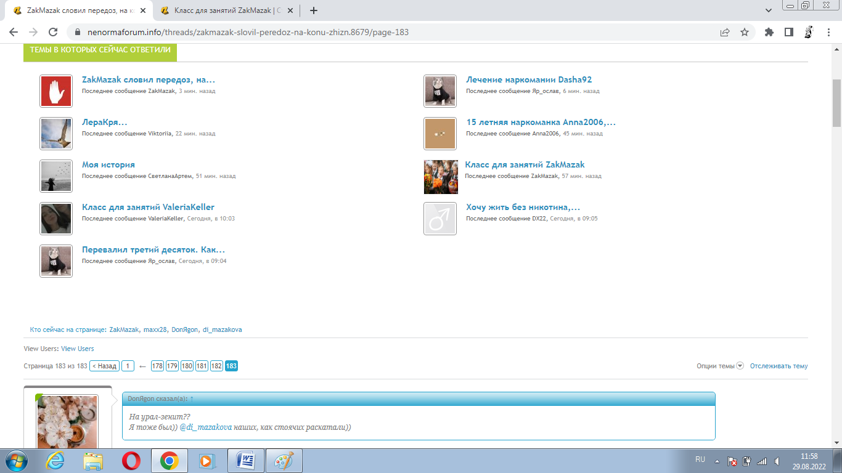Toggle the browser side panel icon
The height and width of the screenshot is (473, 842).
click(x=788, y=33)
